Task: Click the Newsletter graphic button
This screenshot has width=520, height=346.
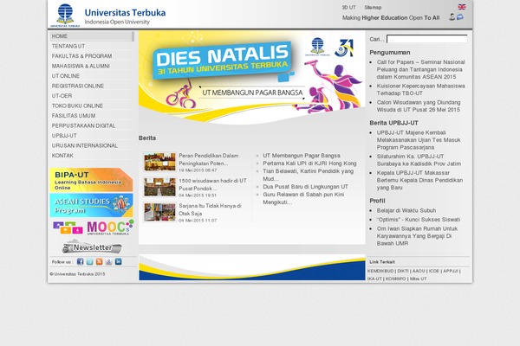Action: [x=92, y=247]
